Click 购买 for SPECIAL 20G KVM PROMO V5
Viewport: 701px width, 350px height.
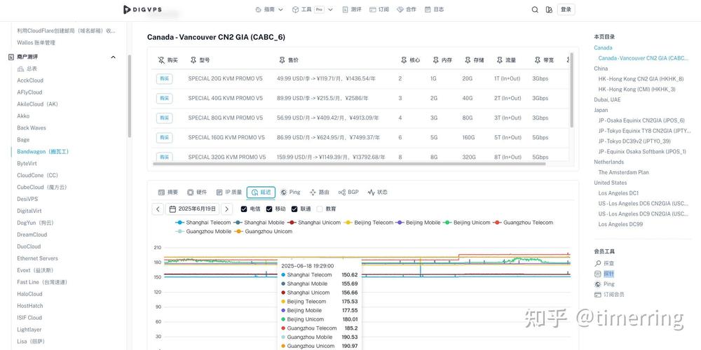(x=165, y=78)
